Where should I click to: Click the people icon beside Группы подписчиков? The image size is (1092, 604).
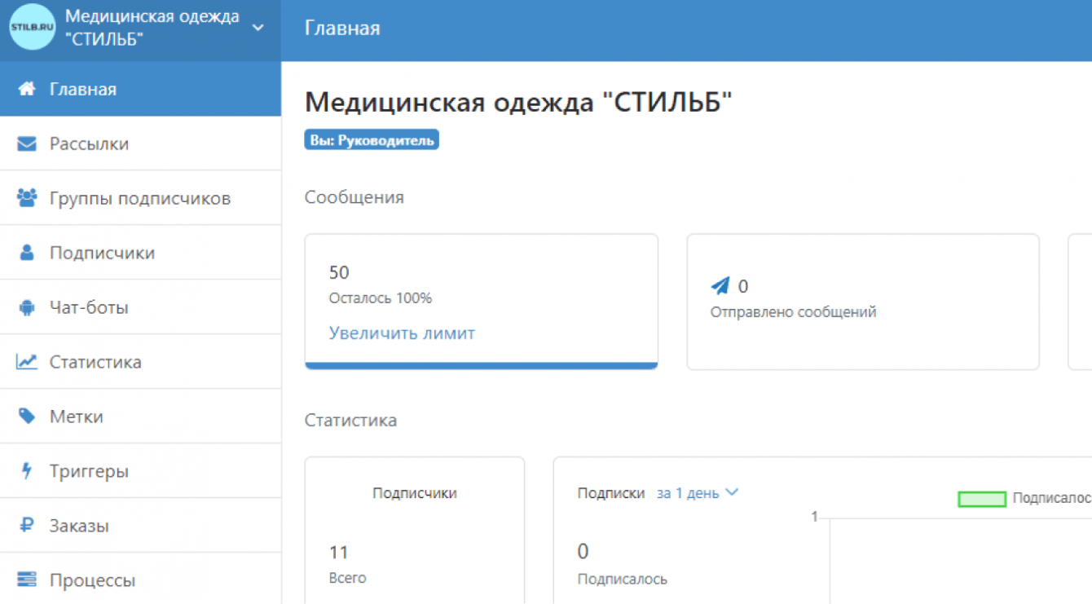click(27, 198)
